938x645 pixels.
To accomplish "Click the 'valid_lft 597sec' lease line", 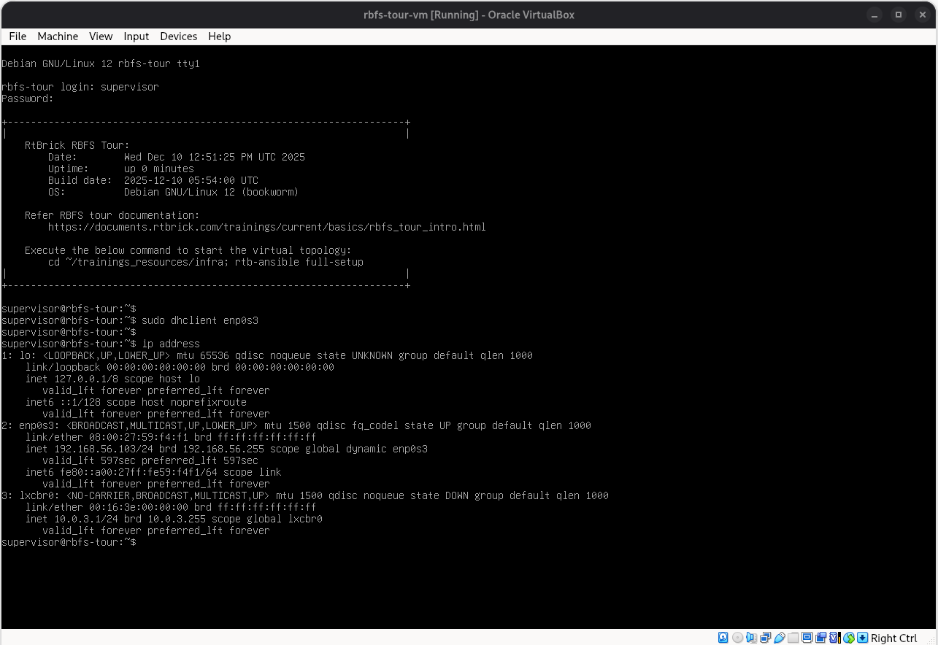I will coord(150,460).
